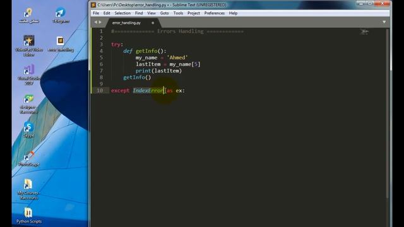Go to next tab with right arrow

[x=100, y=23]
